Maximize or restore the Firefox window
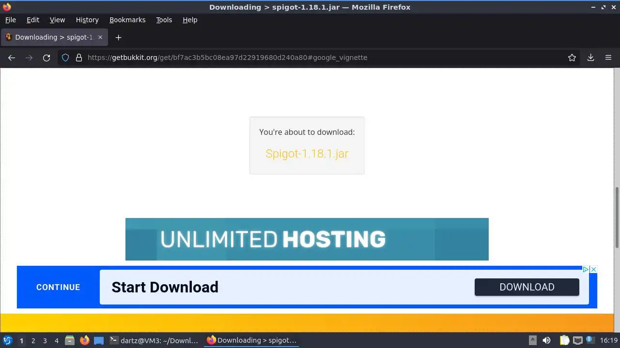The image size is (620, 348). (x=604, y=7)
